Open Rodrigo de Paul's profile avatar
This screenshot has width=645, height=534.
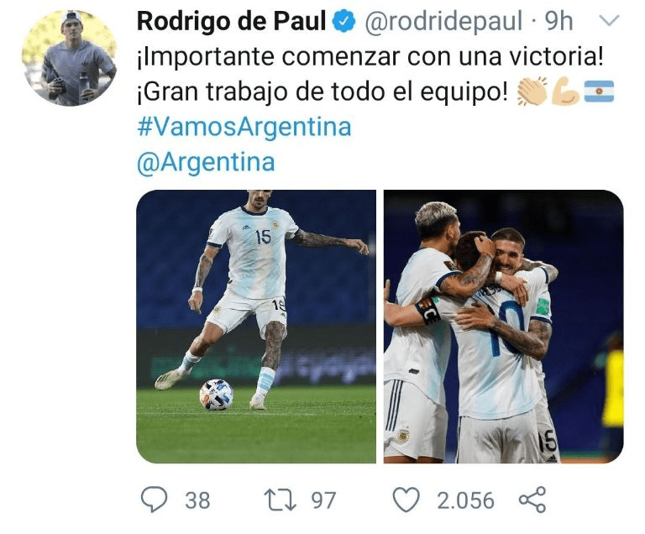[x=69, y=58]
